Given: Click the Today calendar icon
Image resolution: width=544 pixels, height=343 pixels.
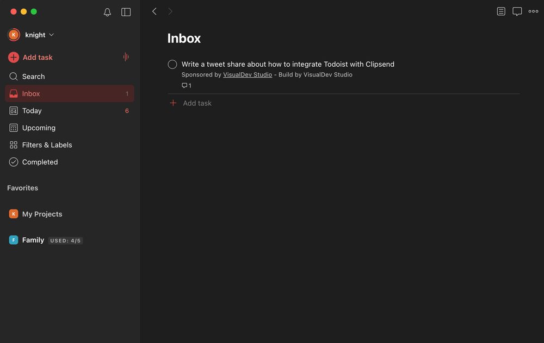Looking at the screenshot, I should click(x=14, y=111).
